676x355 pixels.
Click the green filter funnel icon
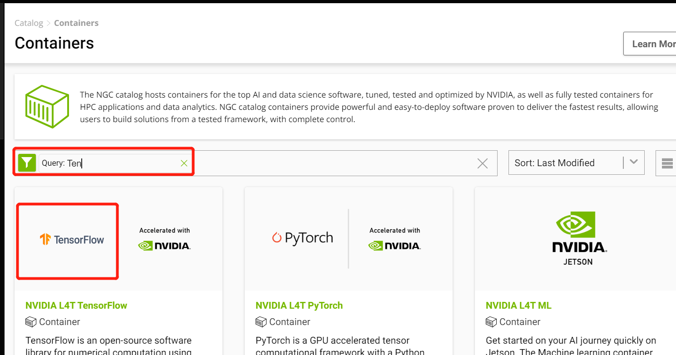click(x=27, y=163)
